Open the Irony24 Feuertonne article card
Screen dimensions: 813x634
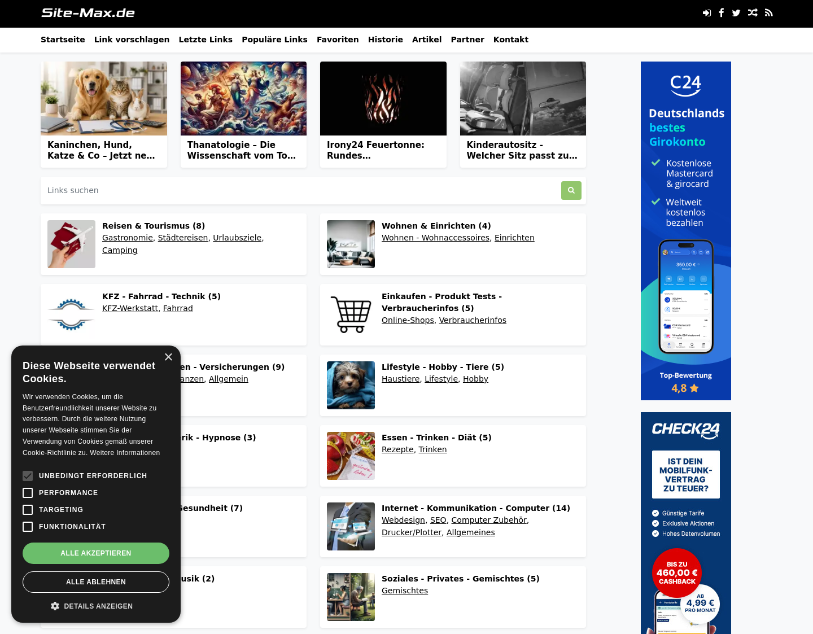click(x=383, y=115)
